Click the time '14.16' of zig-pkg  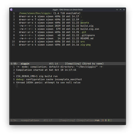tap(76, 45)
